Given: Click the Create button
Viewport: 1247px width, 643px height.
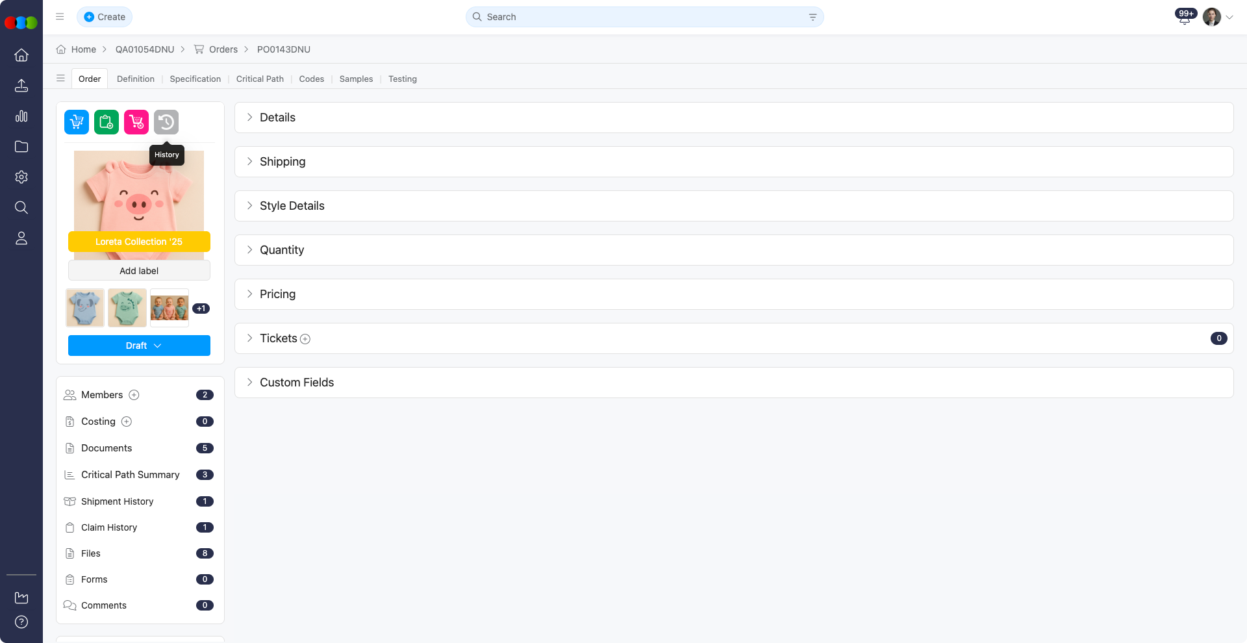Looking at the screenshot, I should (x=105, y=17).
